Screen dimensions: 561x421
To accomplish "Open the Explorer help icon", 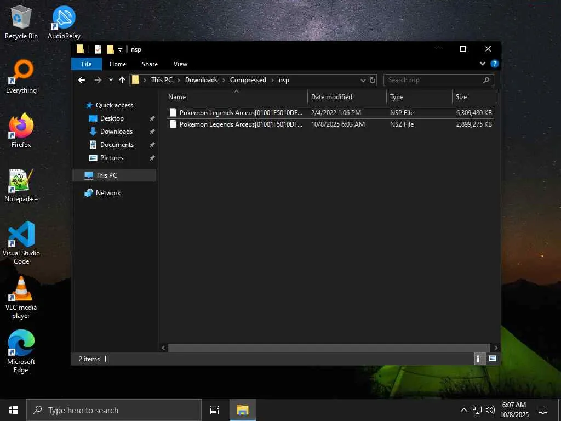I will 495,64.
